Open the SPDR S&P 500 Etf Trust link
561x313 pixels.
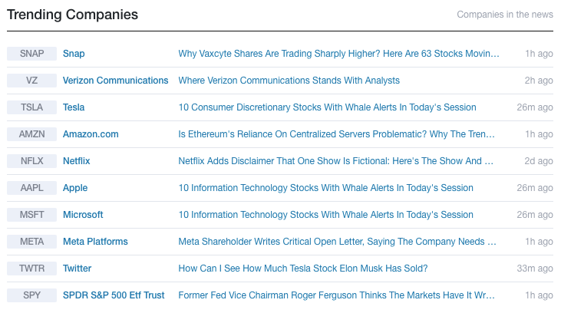pos(114,295)
